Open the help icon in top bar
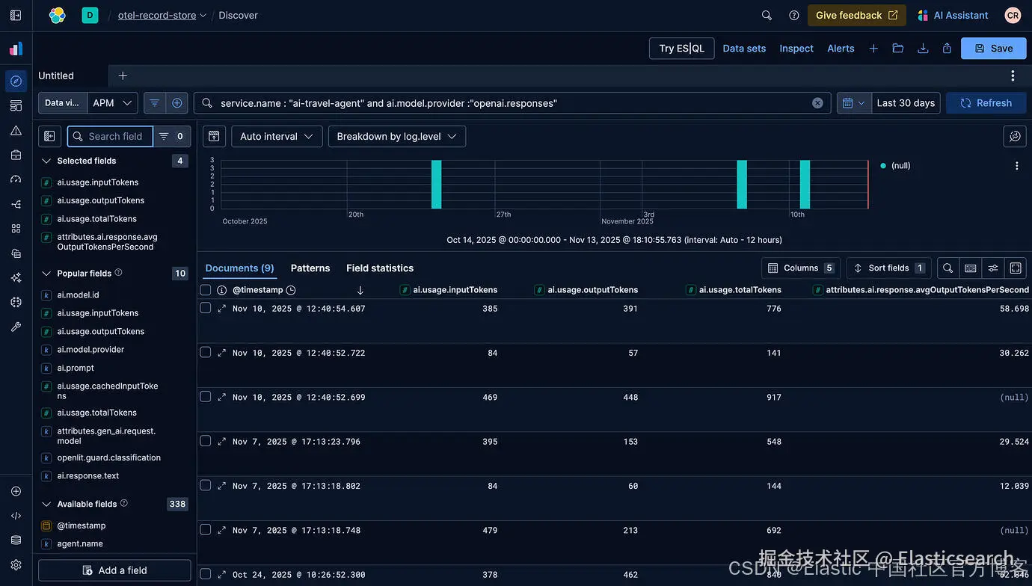1032x586 pixels. (x=794, y=15)
